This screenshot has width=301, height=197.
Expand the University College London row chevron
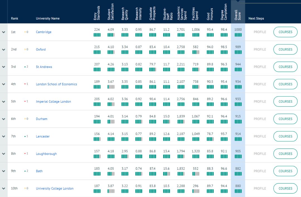[x=4, y=189]
